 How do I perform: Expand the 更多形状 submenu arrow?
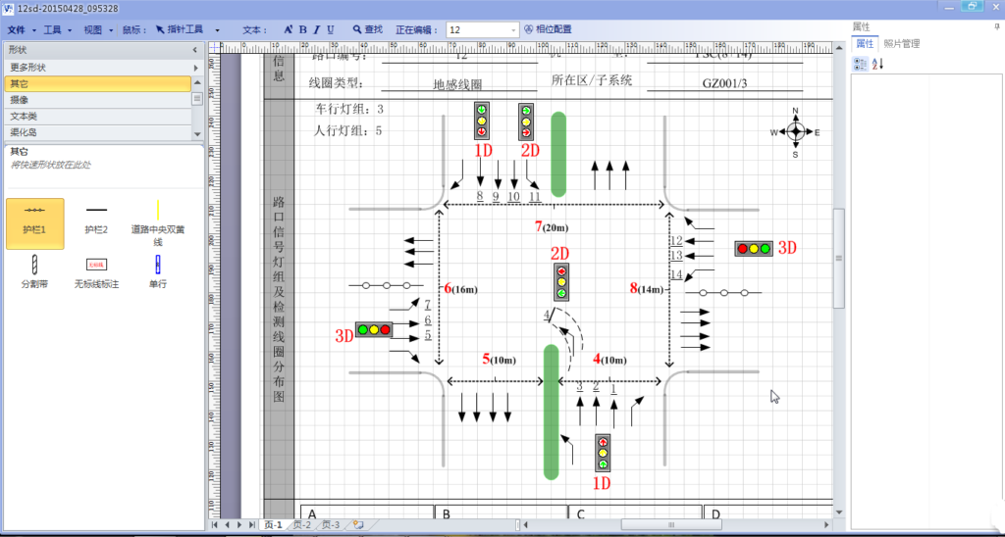coord(196,68)
